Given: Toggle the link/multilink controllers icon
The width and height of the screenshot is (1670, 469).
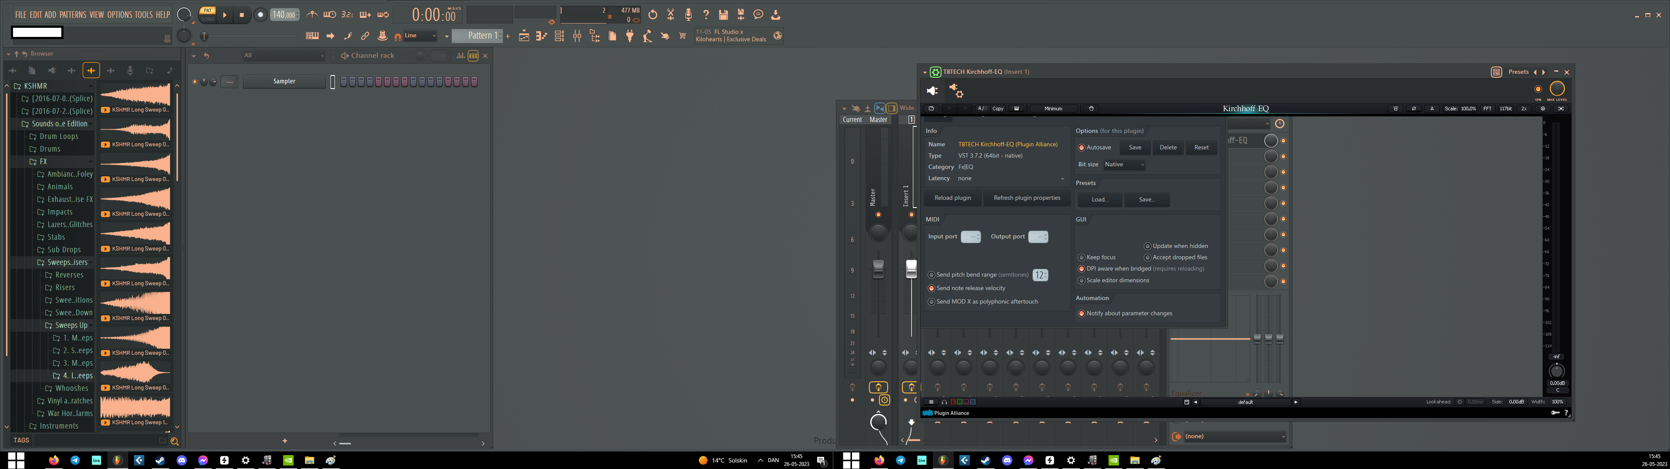Looking at the screenshot, I should pos(365,36).
